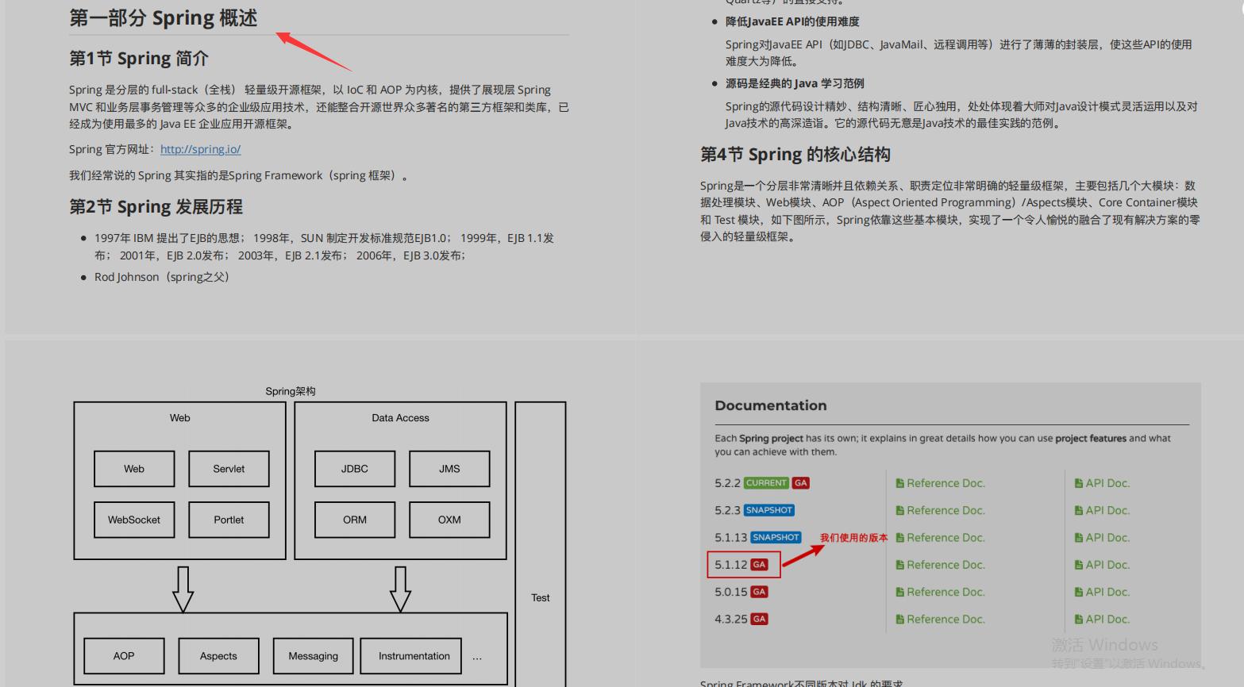
Task: Click document icon beside 4.3.25 Reference Doc
Action: tap(899, 619)
